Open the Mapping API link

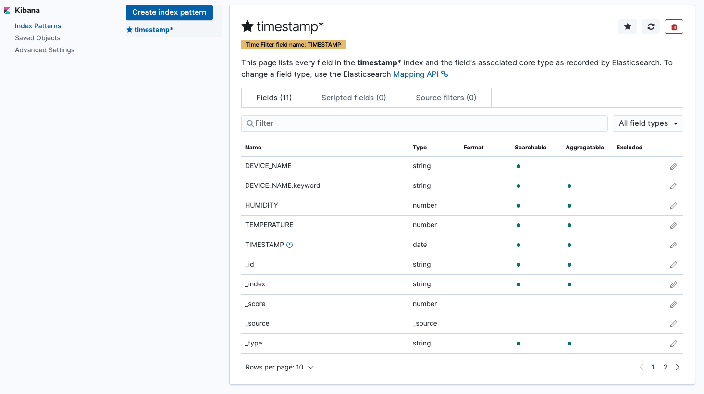click(416, 74)
